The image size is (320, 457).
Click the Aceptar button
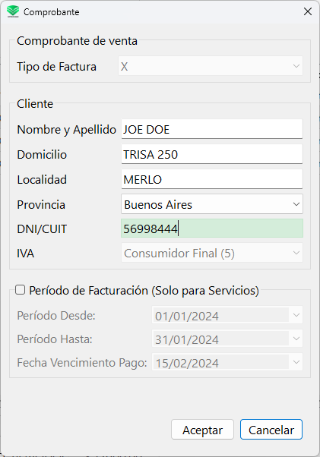point(202,430)
